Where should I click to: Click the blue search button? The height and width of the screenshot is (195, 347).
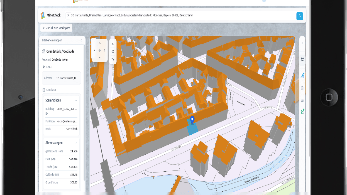pyautogui.click(x=299, y=16)
